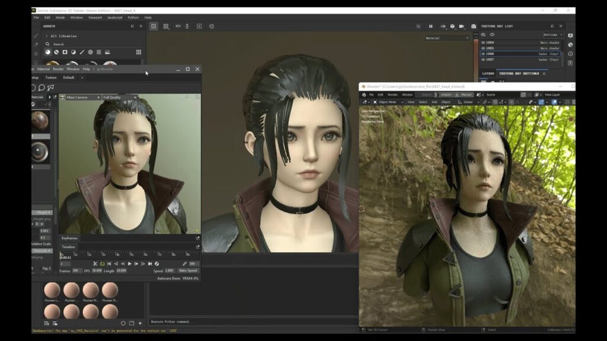Screen dimensions: 607x341
Task: Open File menu in Substance Painter
Action: point(36,17)
